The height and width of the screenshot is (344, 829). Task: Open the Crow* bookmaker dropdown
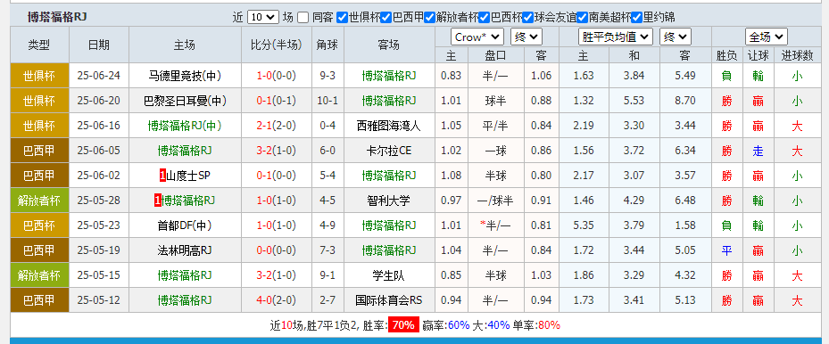pos(477,37)
